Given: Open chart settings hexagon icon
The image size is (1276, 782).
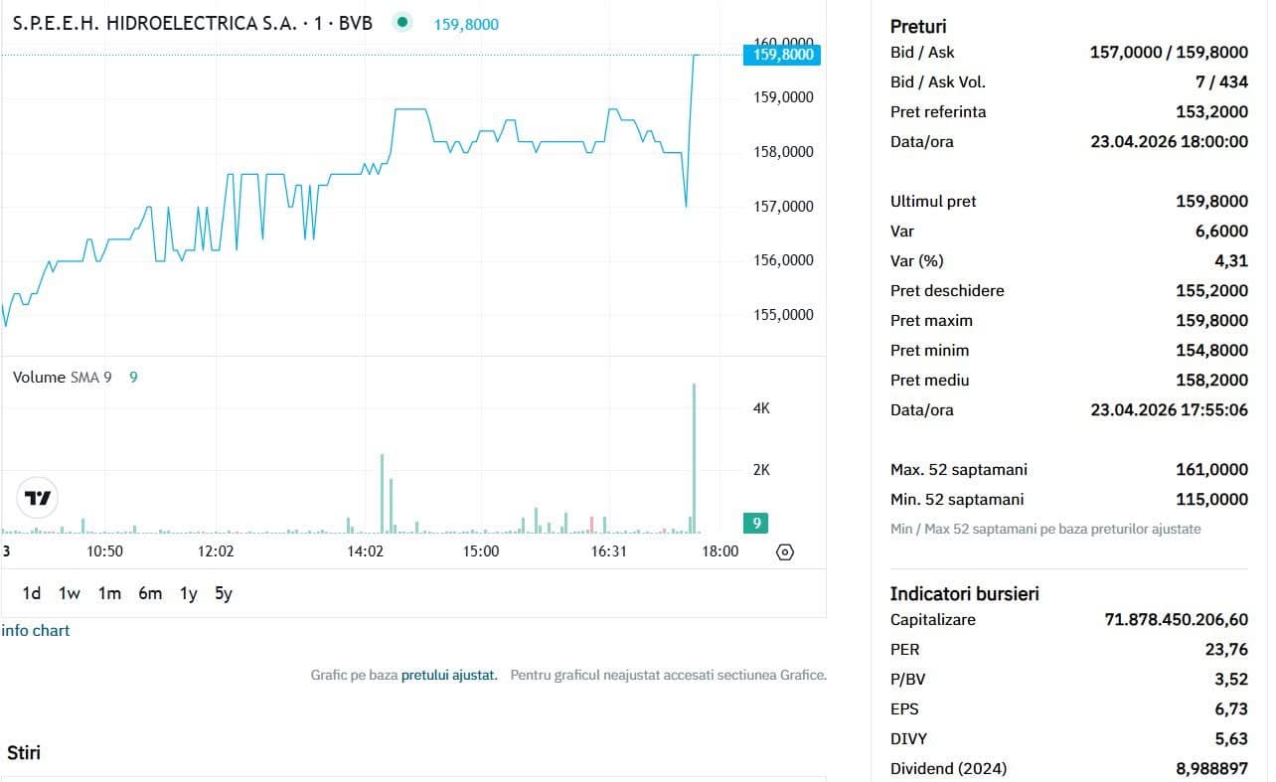Looking at the screenshot, I should 784,552.
